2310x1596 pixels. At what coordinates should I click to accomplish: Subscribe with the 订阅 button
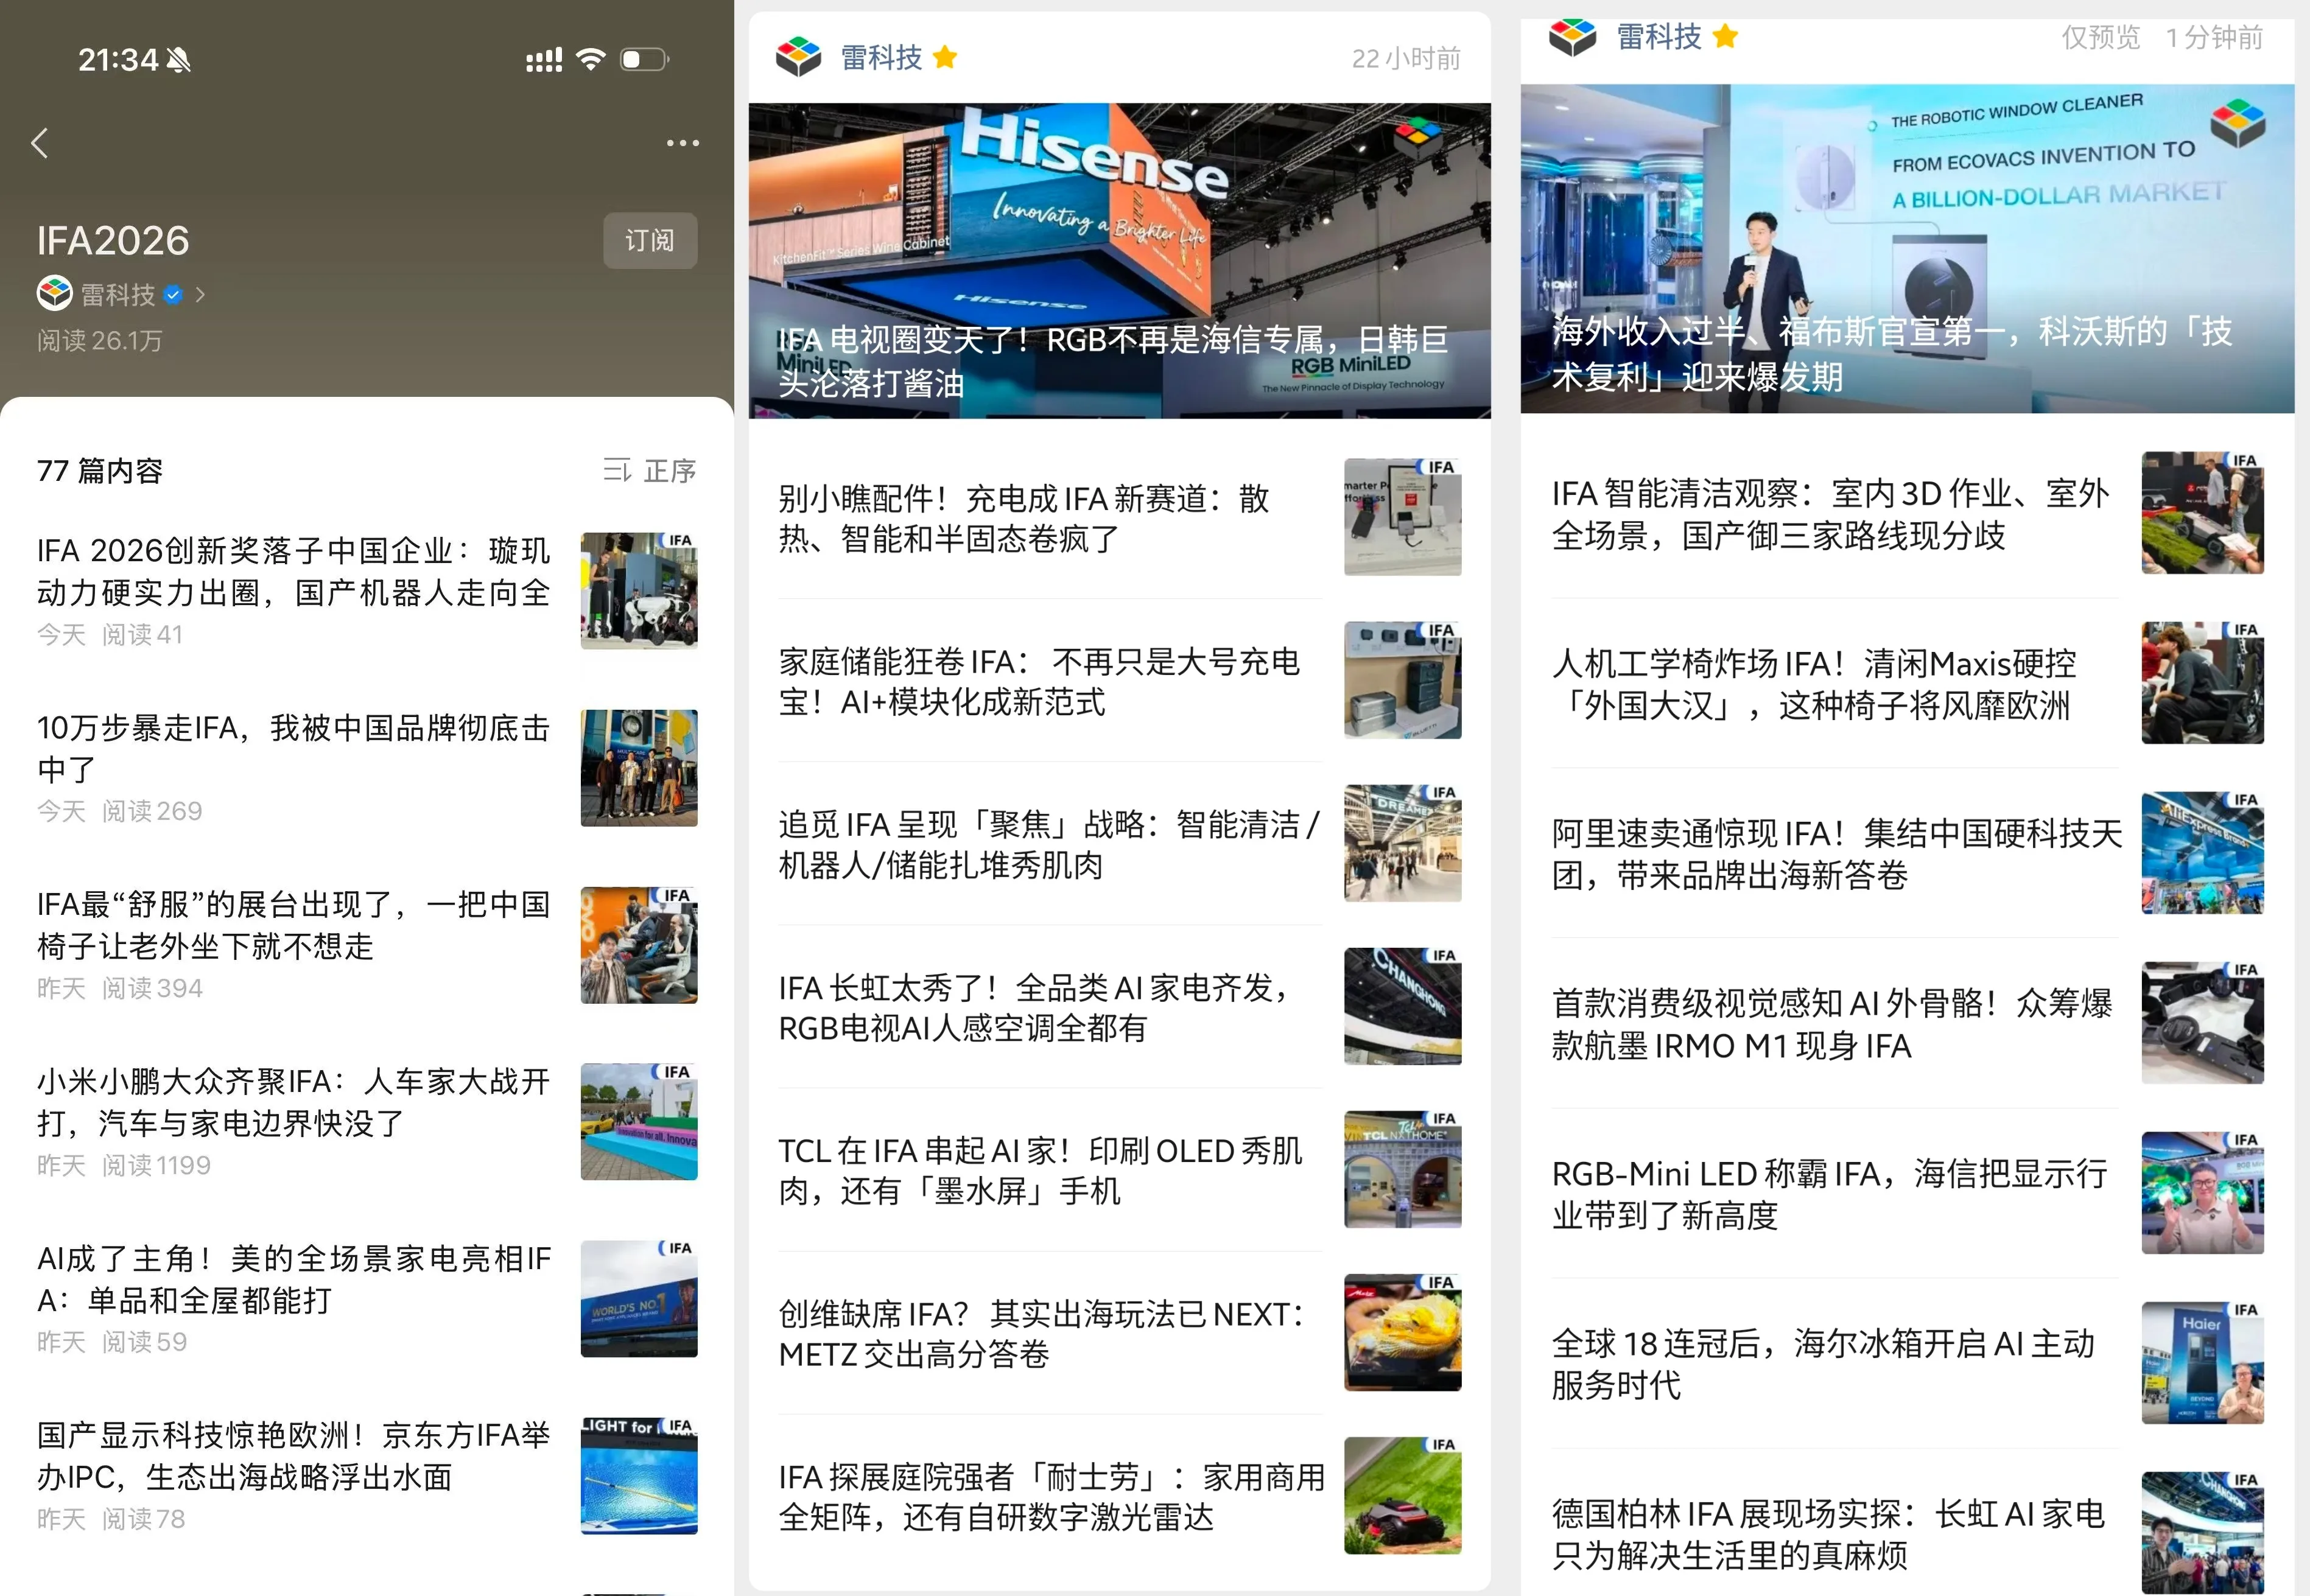[x=650, y=240]
